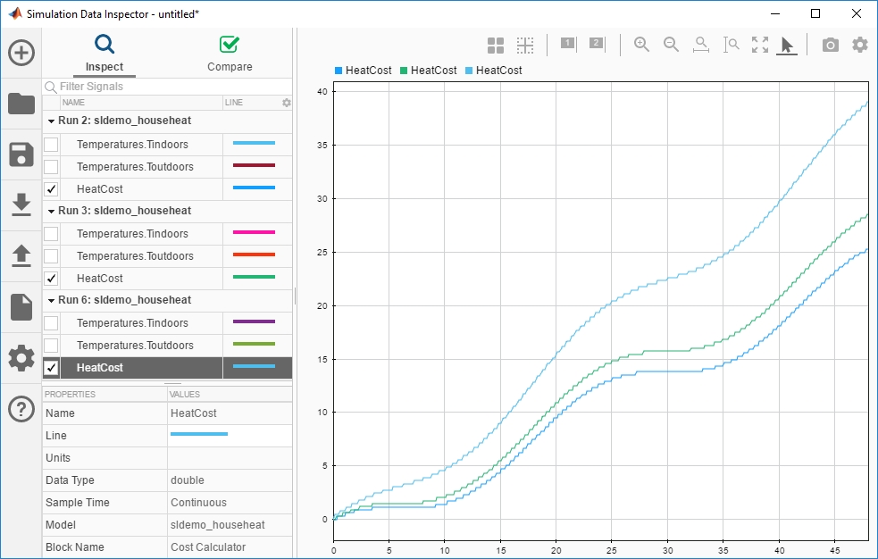The height and width of the screenshot is (559, 878).
Task: Select the zoom in tool
Action: point(641,45)
